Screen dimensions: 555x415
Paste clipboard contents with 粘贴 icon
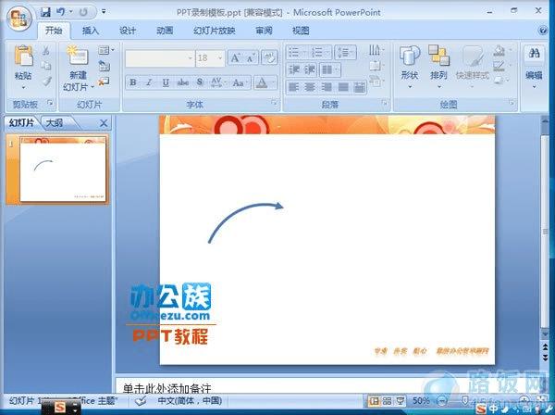(x=23, y=56)
